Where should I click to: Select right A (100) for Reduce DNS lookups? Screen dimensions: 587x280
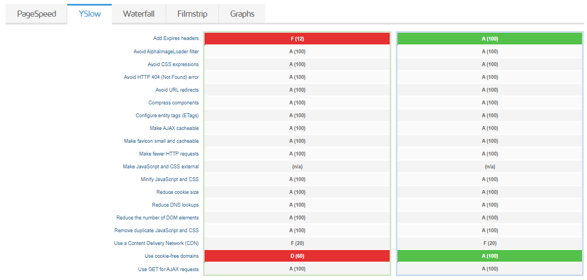point(490,205)
